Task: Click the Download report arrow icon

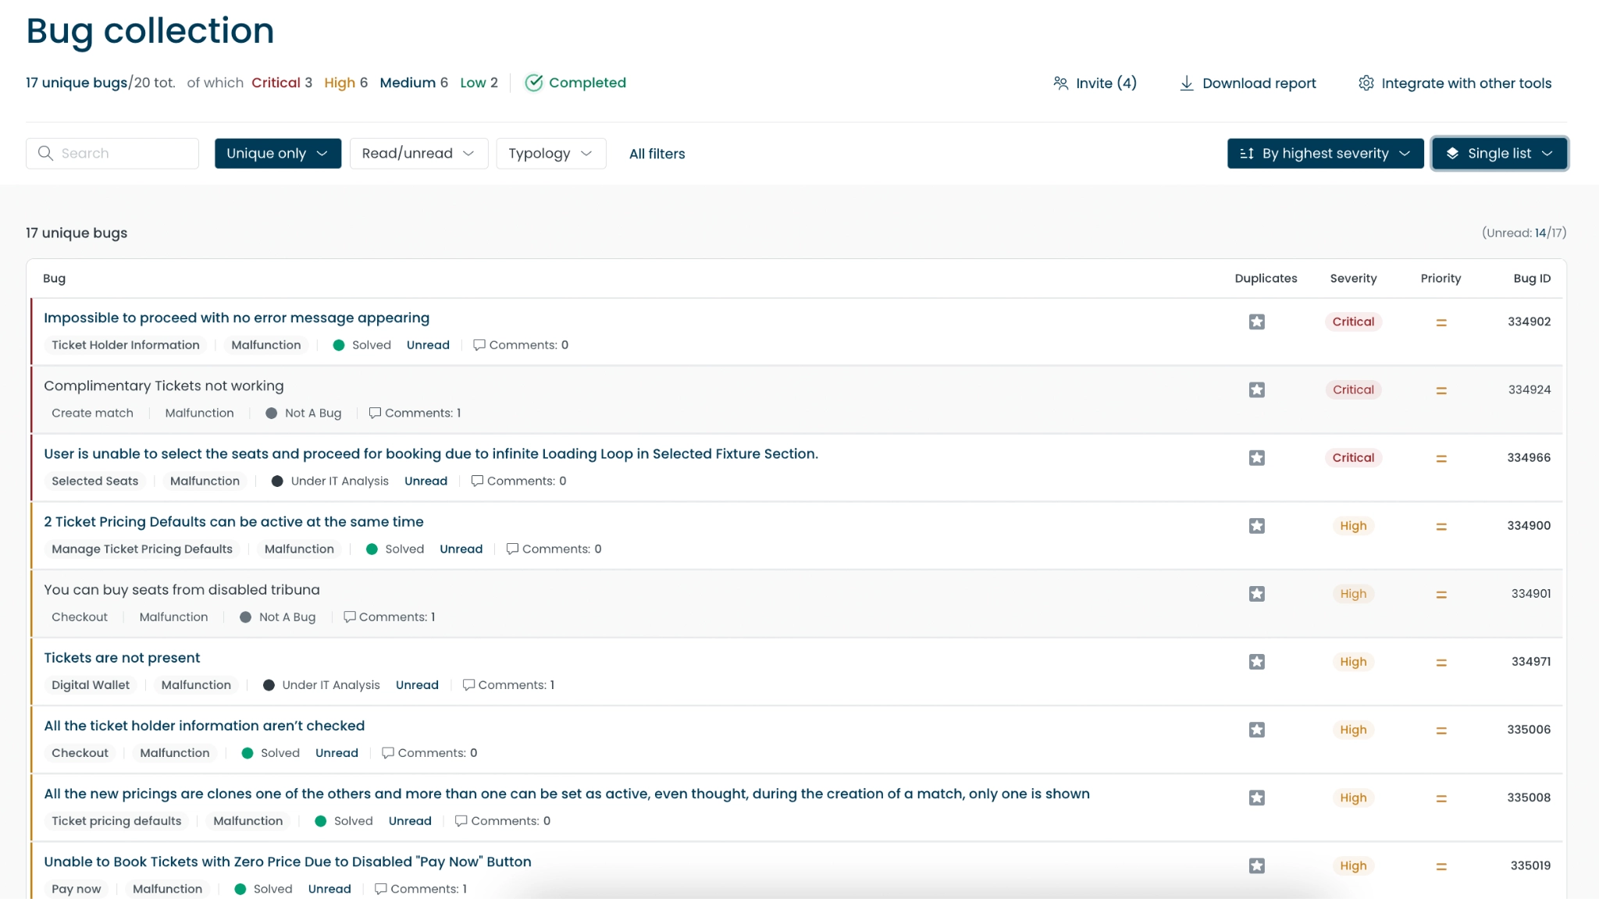Action: point(1186,83)
